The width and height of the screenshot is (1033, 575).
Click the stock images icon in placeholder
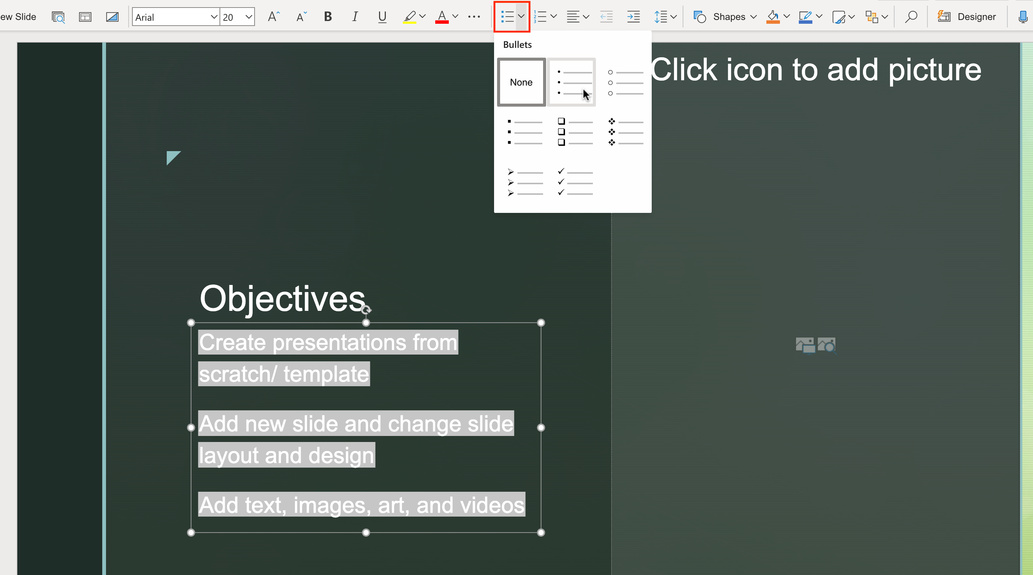(x=827, y=345)
